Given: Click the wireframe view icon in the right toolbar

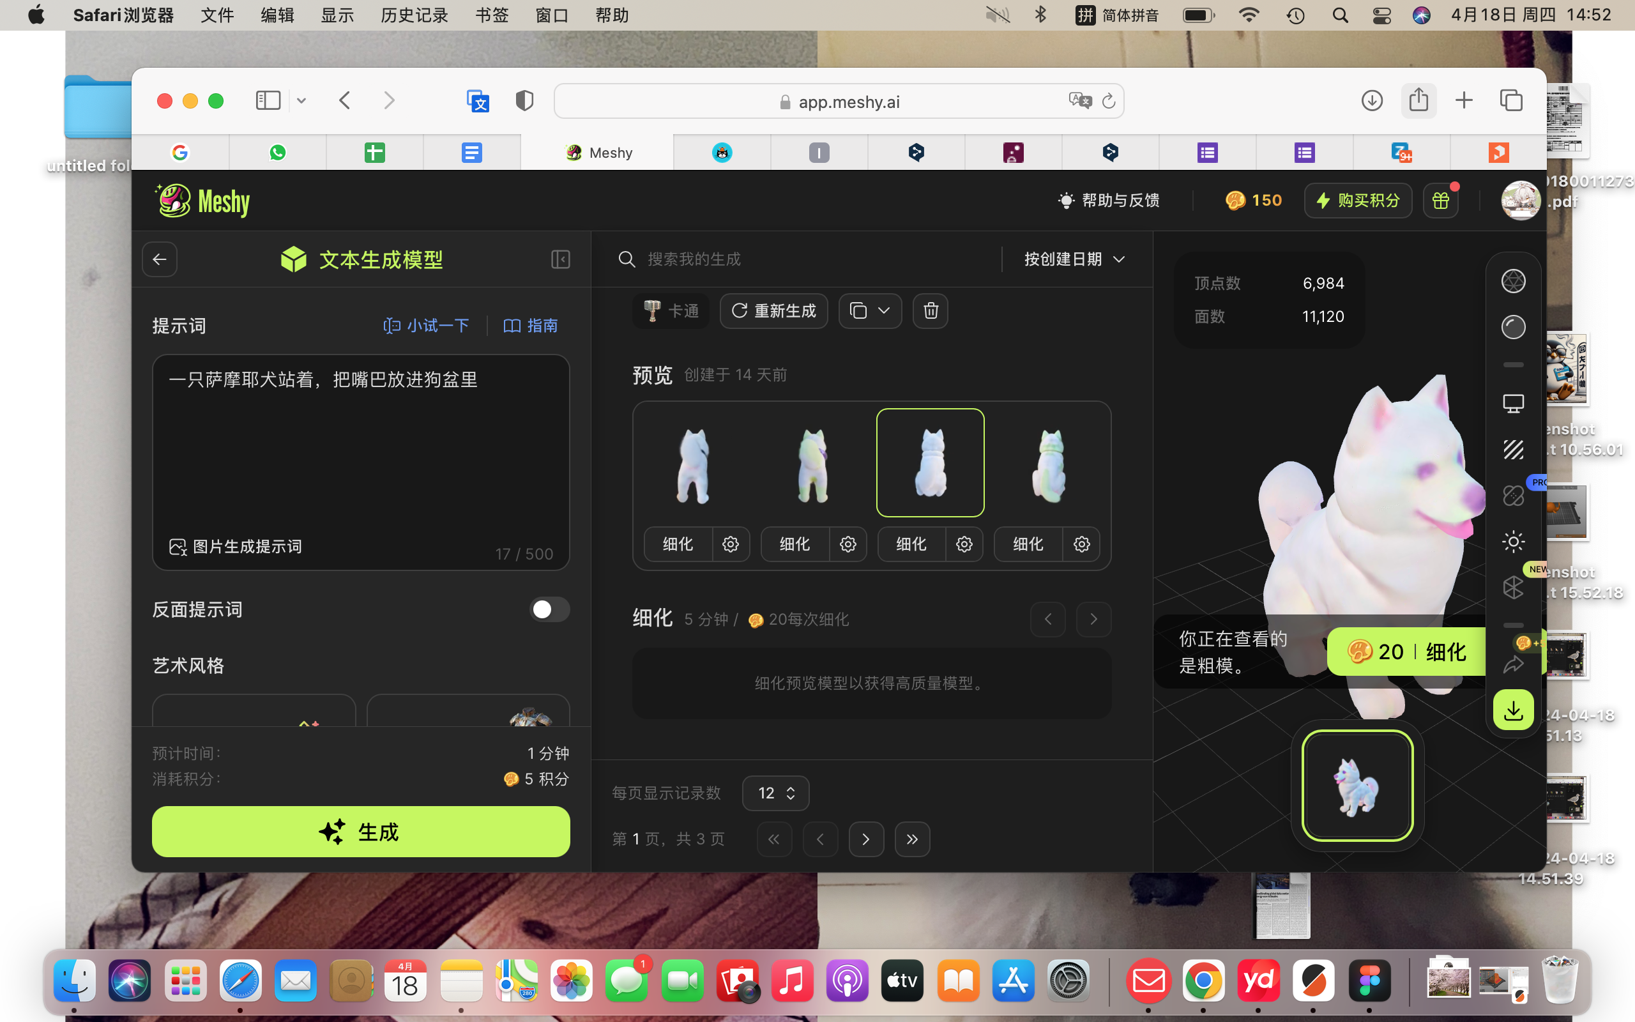Looking at the screenshot, I should pyautogui.click(x=1513, y=281).
